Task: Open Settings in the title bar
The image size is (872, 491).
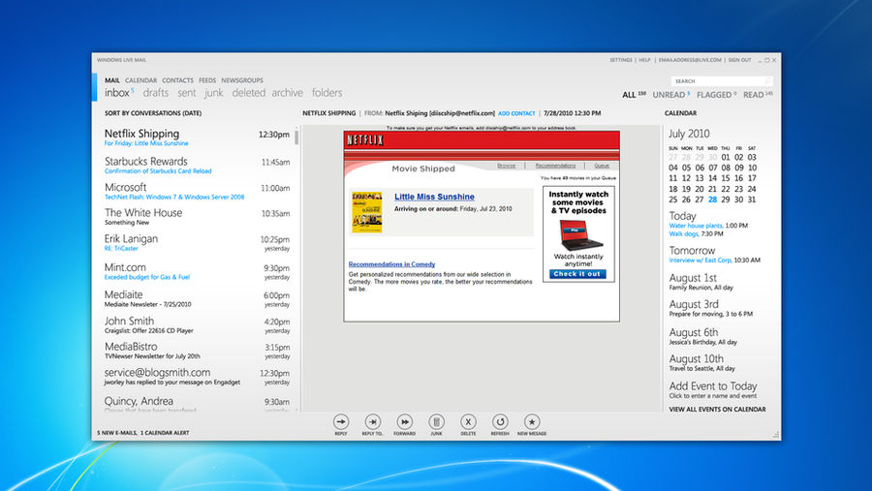Action: coord(621,60)
